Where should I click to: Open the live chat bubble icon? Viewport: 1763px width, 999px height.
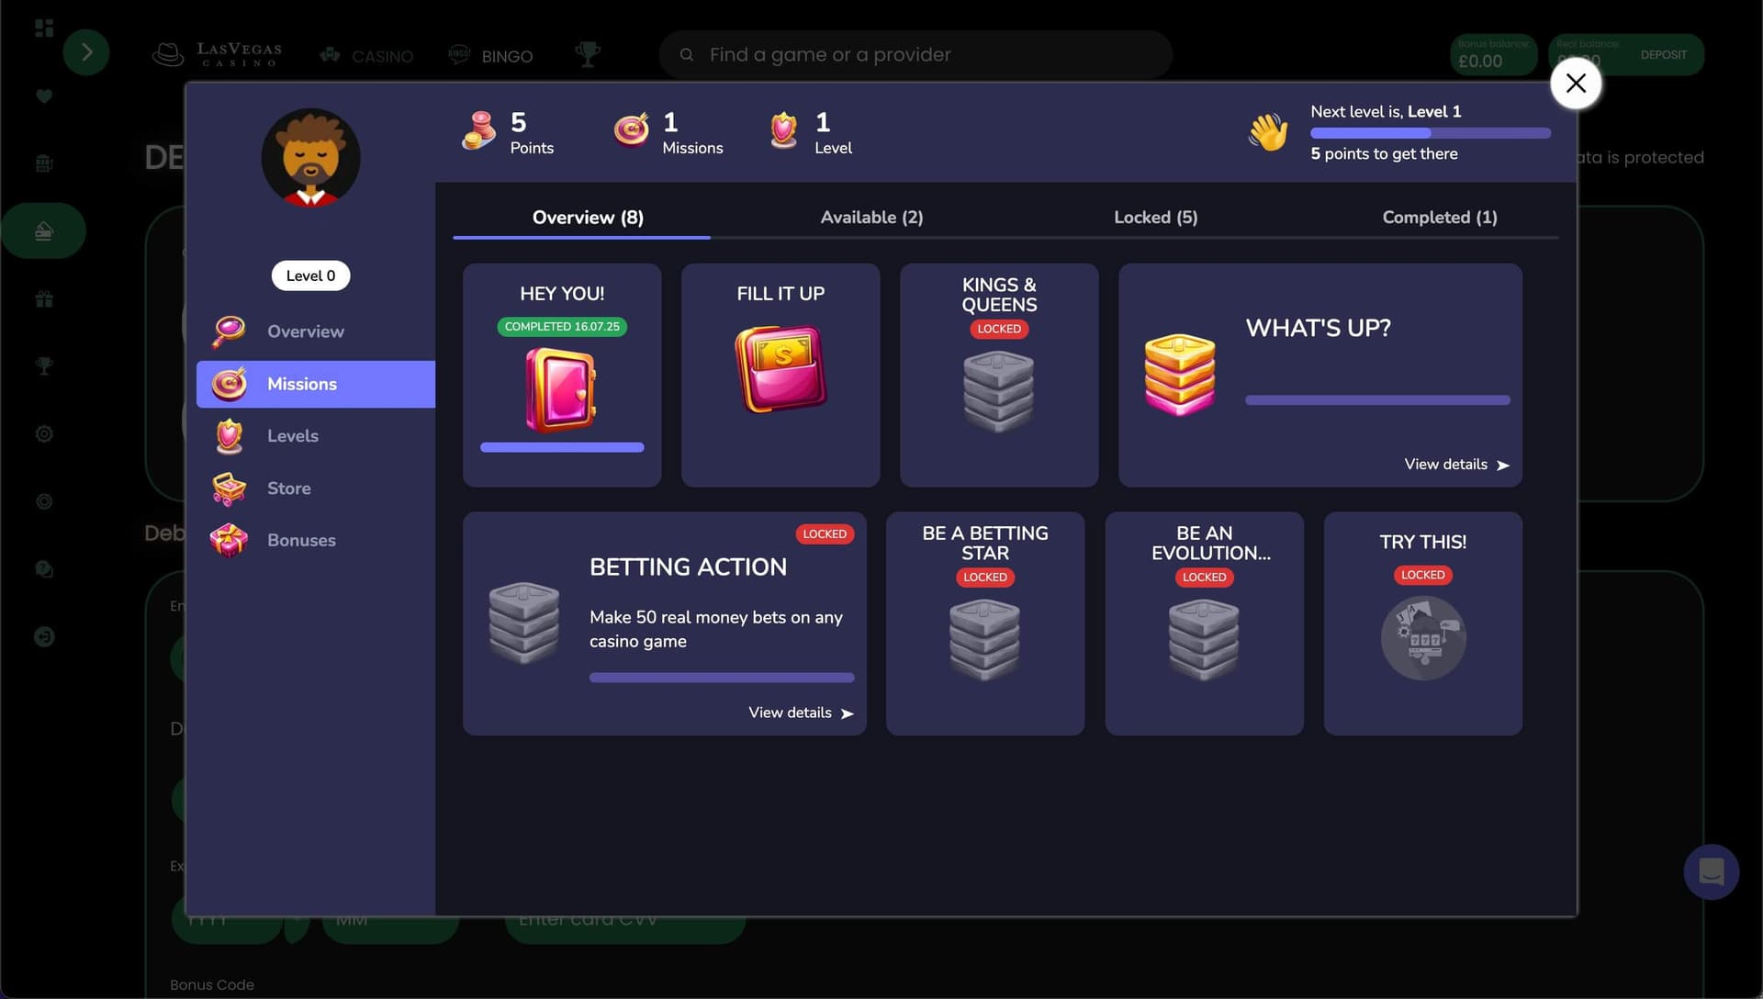(1711, 871)
